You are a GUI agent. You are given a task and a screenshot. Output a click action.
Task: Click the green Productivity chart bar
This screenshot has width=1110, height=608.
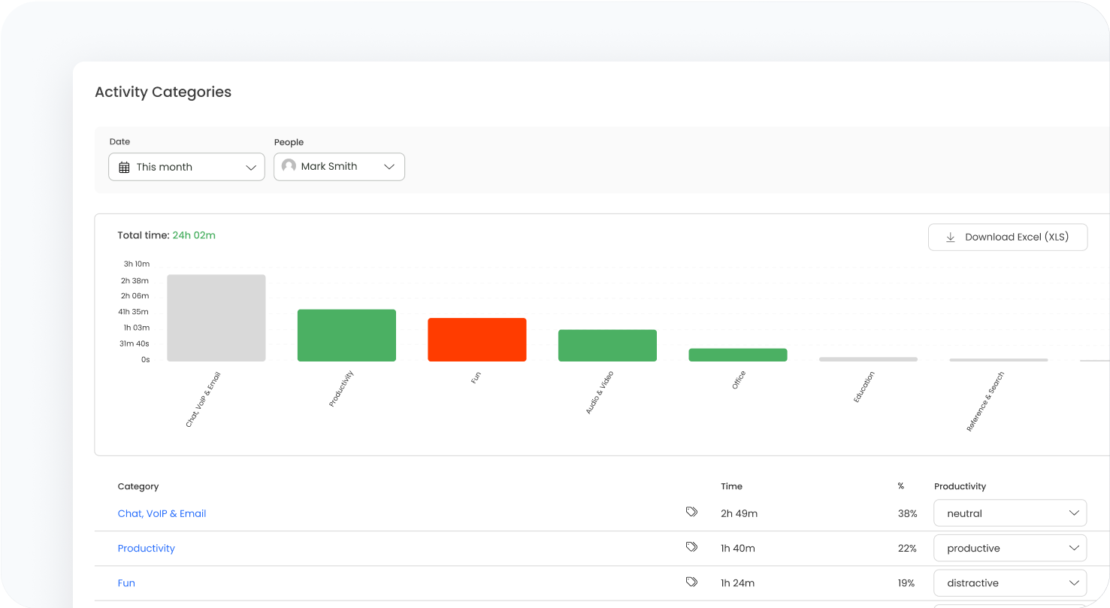coord(346,335)
